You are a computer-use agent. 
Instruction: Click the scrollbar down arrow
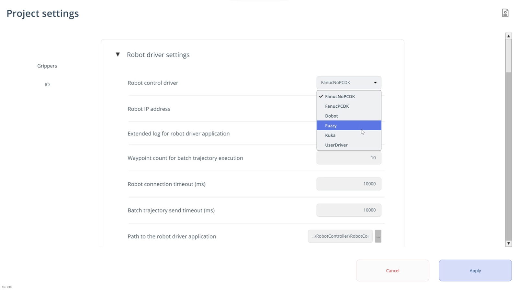508,243
